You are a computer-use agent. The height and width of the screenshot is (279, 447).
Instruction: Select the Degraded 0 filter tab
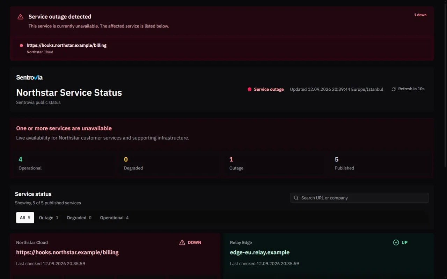click(x=79, y=218)
